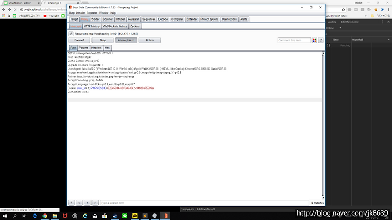Screen dimensions: 392x220
Task: Open Windows taskbar search
Action: tap(15, 216)
